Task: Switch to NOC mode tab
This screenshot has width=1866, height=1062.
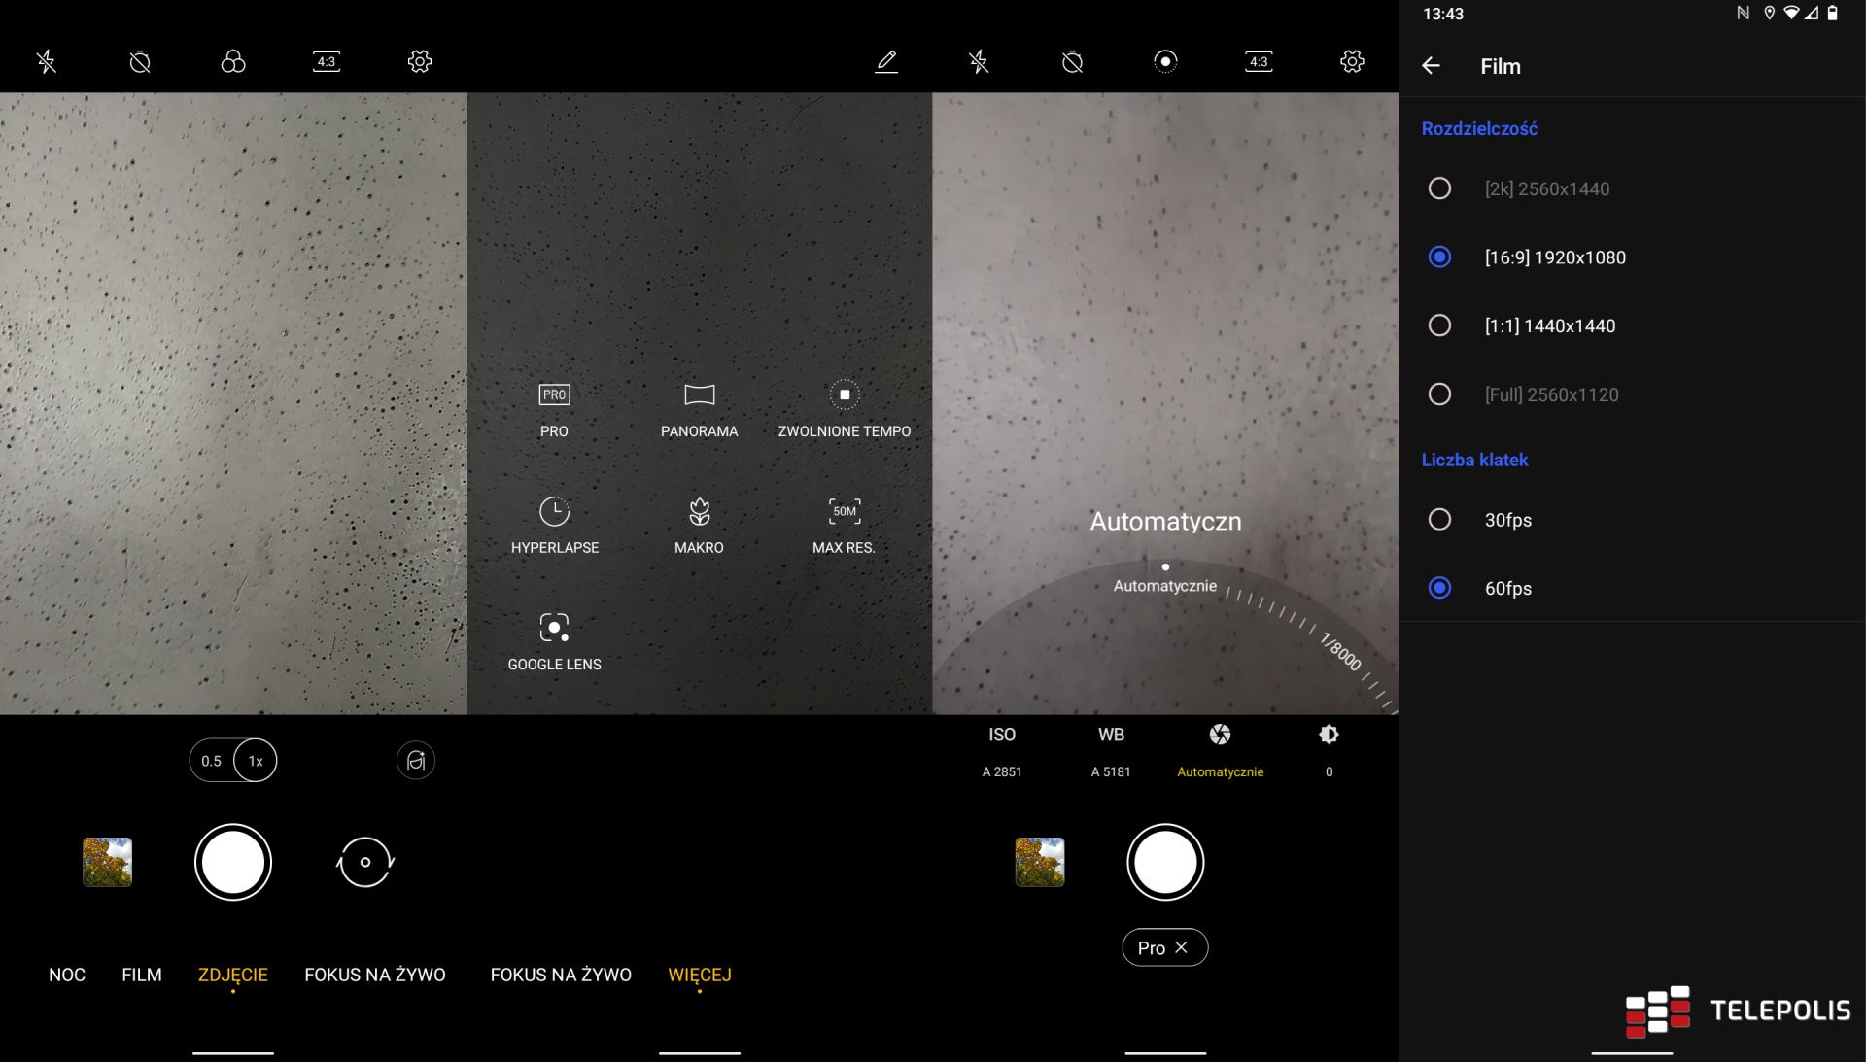Action: [x=67, y=975]
